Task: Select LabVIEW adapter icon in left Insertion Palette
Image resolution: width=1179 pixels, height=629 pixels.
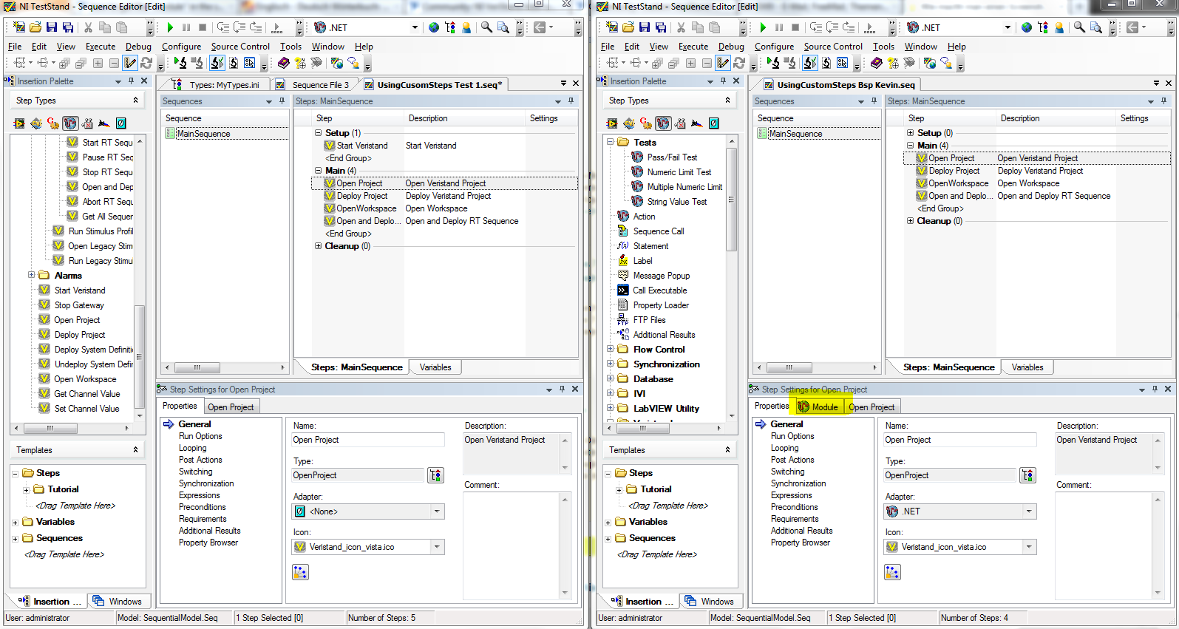Action: click(x=19, y=123)
